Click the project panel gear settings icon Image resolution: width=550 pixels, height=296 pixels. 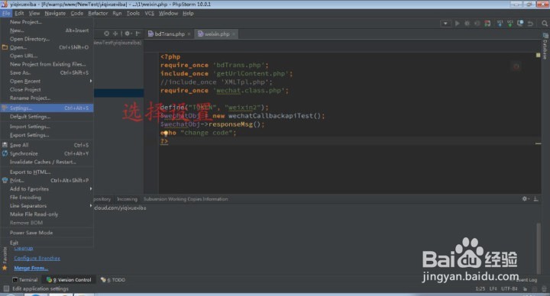pyautogui.click(x=128, y=34)
